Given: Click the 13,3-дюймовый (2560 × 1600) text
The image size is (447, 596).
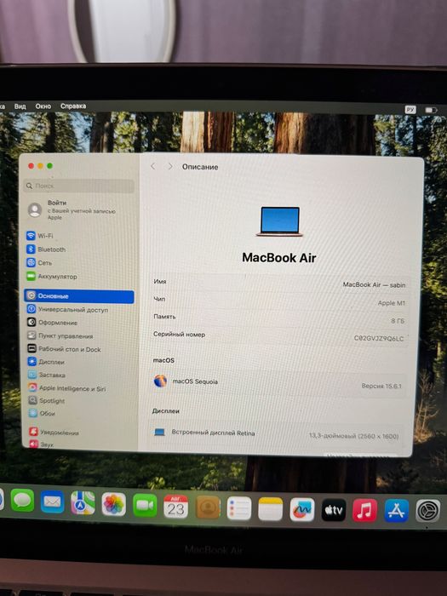Looking at the screenshot, I should pyautogui.click(x=354, y=436).
